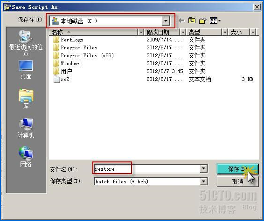Go up one folder level
The width and height of the screenshot is (264, 221).
(x=192, y=20)
